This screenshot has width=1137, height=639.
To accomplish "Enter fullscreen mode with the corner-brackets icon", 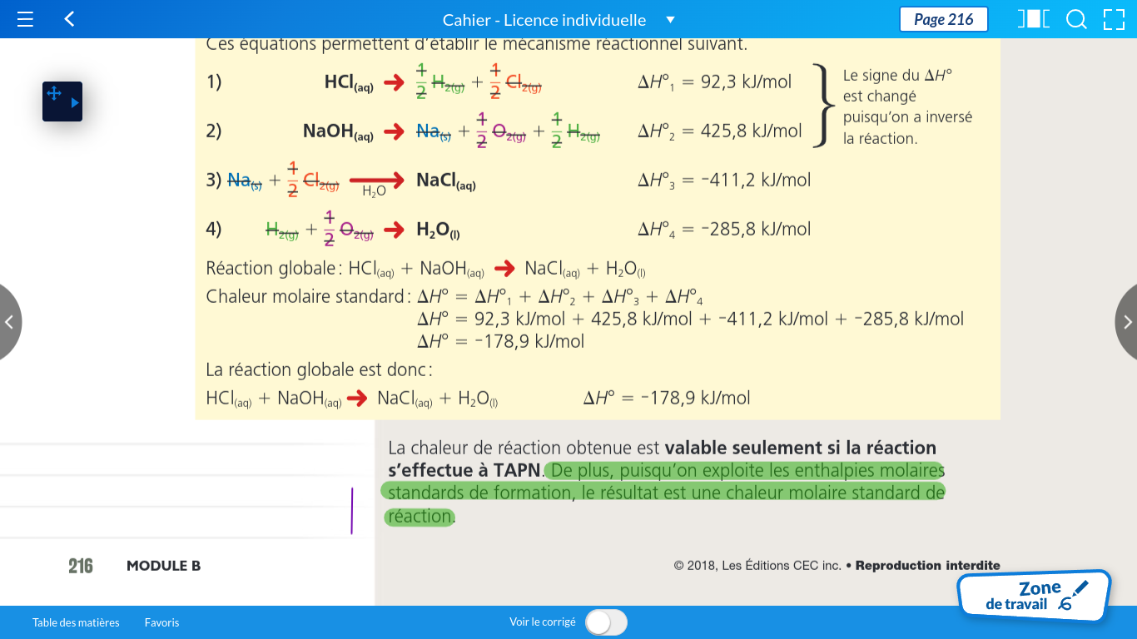I will tap(1114, 19).
